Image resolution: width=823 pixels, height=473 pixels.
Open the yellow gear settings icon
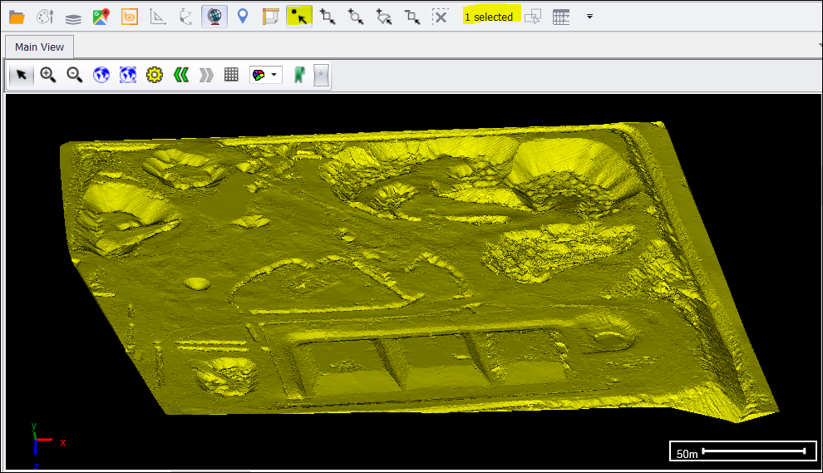[x=154, y=75]
